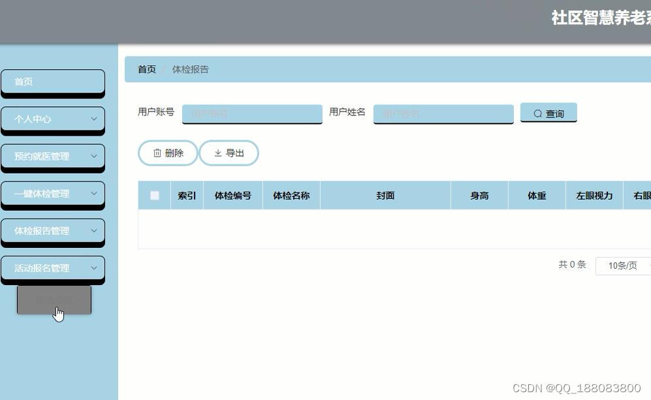Open the 首页 item in the sidebar

point(52,82)
